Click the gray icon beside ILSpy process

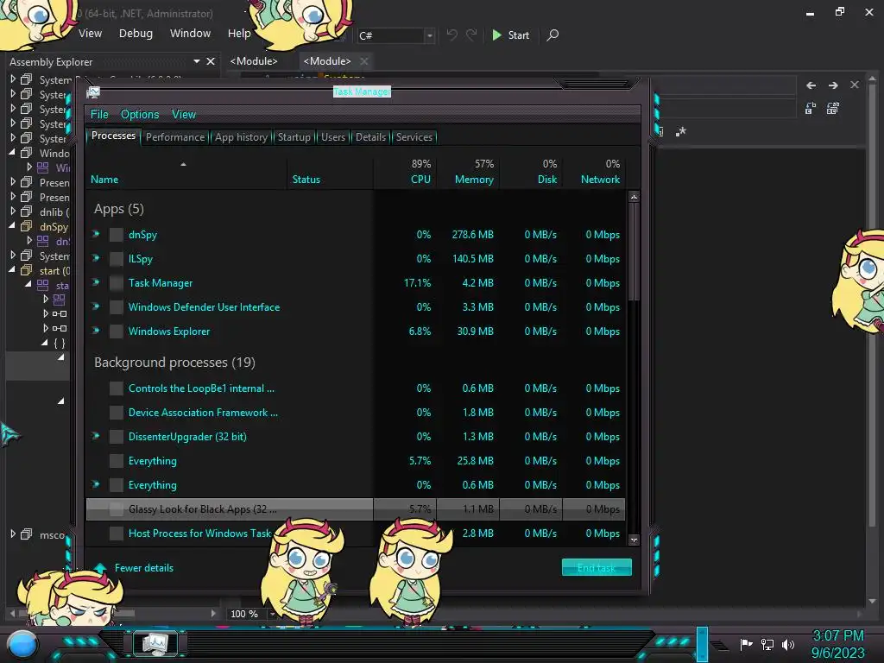tap(117, 259)
